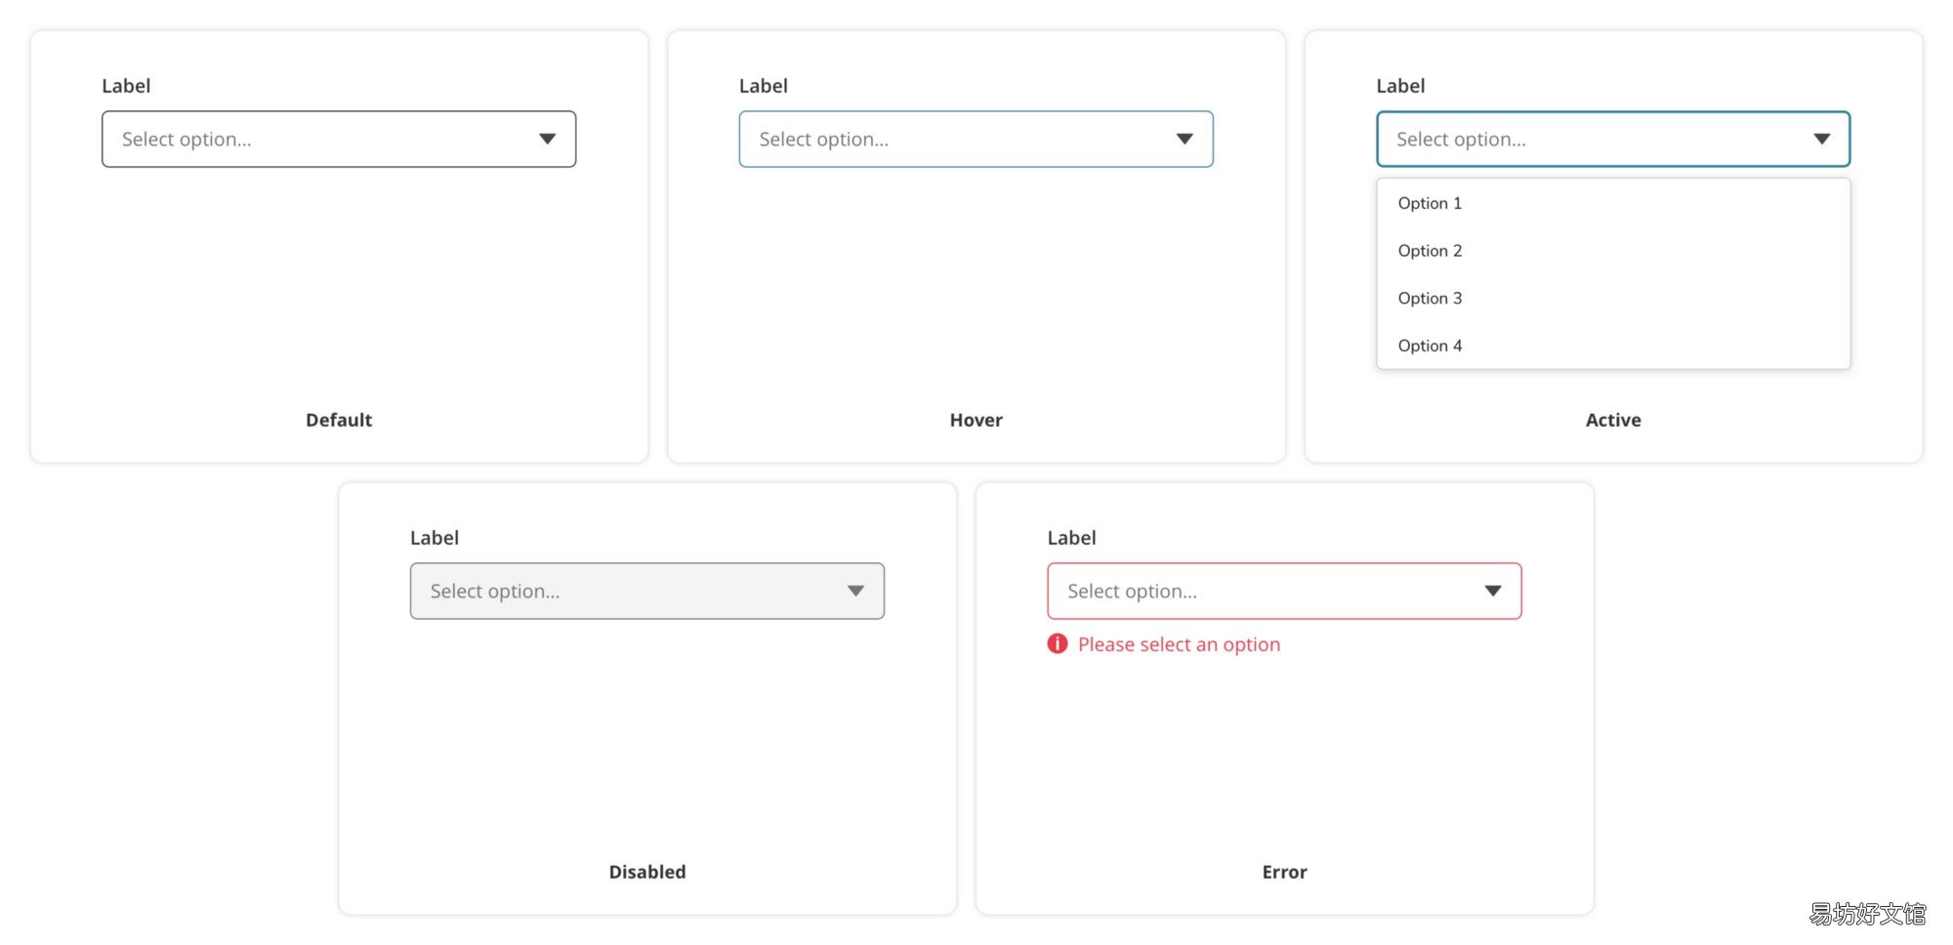Click the Label text above Hover dropdown
This screenshot has height=945, width=1953.
[764, 86]
